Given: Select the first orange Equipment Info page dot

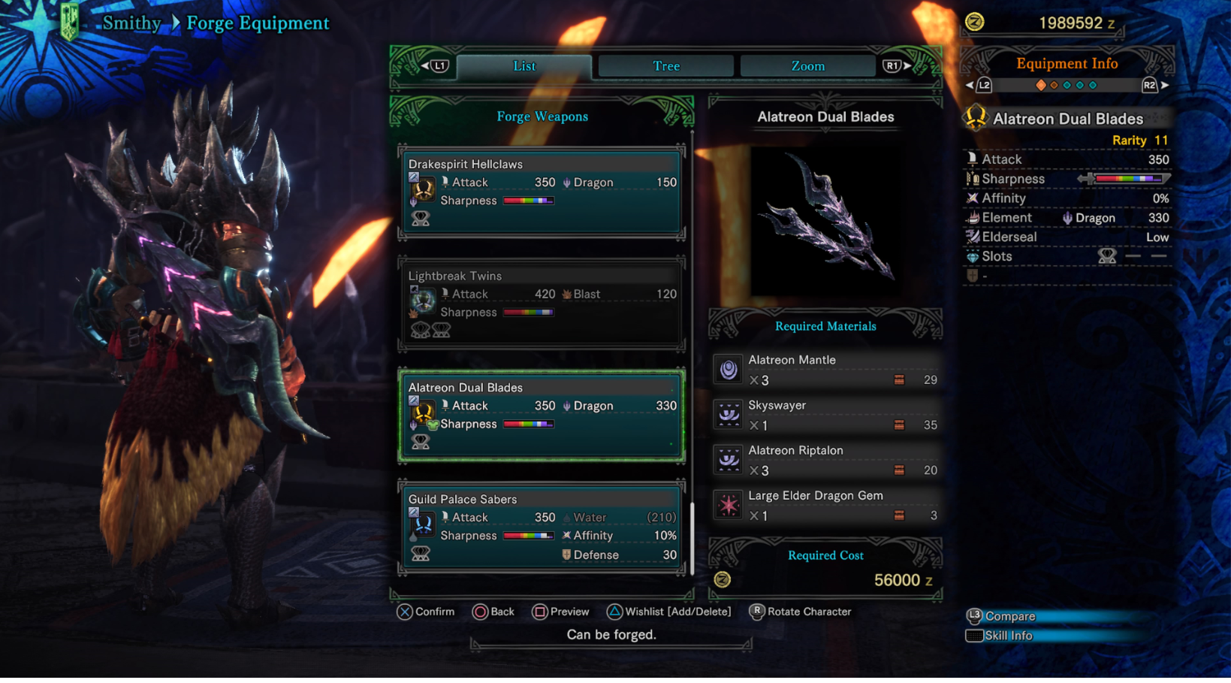Looking at the screenshot, I should (1041, 85).
